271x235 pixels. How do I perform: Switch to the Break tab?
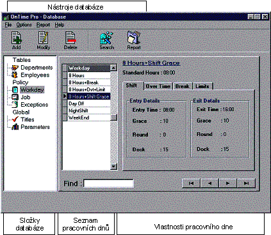tap(183, 86)
